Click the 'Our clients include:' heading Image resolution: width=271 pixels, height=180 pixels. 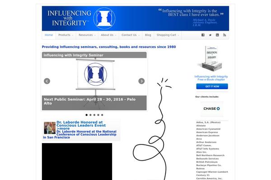tap(207, 97)
